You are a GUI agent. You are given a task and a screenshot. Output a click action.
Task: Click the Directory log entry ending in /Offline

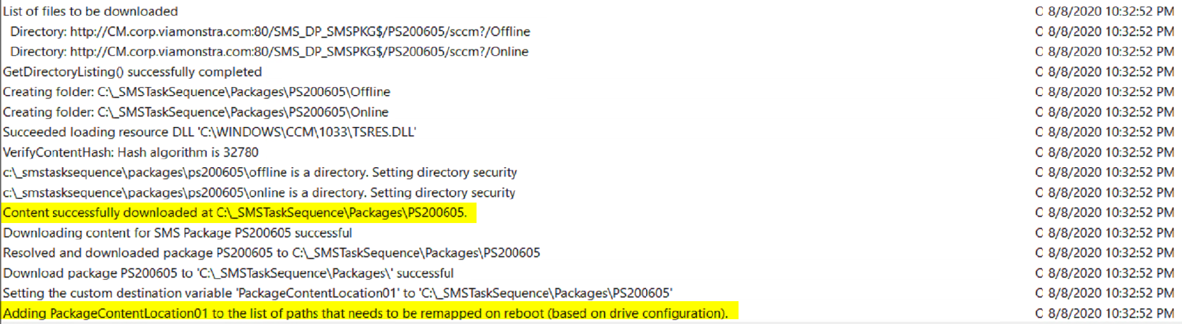coord(270,32)
